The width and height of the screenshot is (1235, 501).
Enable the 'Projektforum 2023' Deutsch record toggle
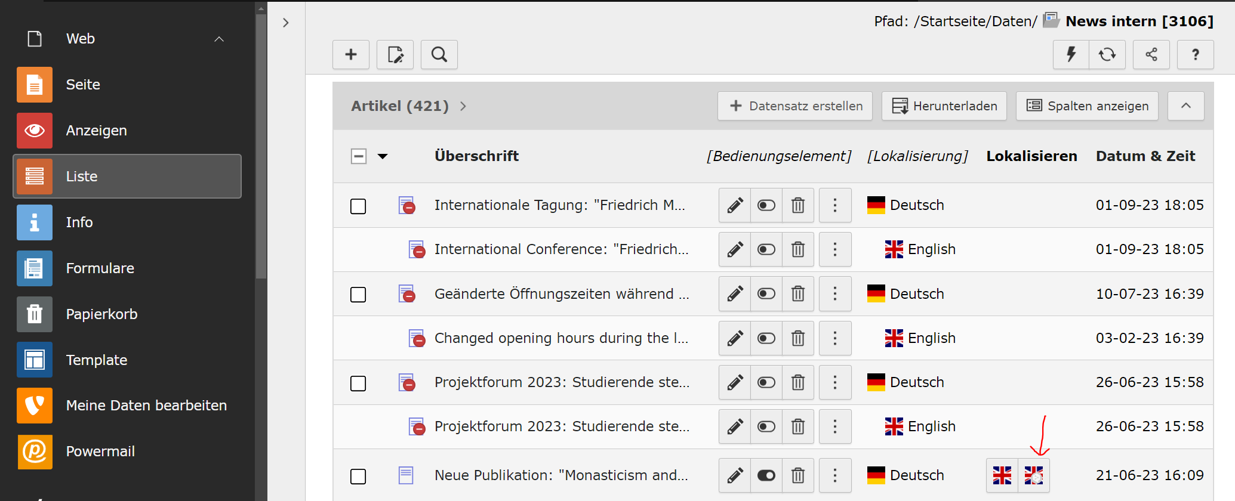[x=766, y=383]
